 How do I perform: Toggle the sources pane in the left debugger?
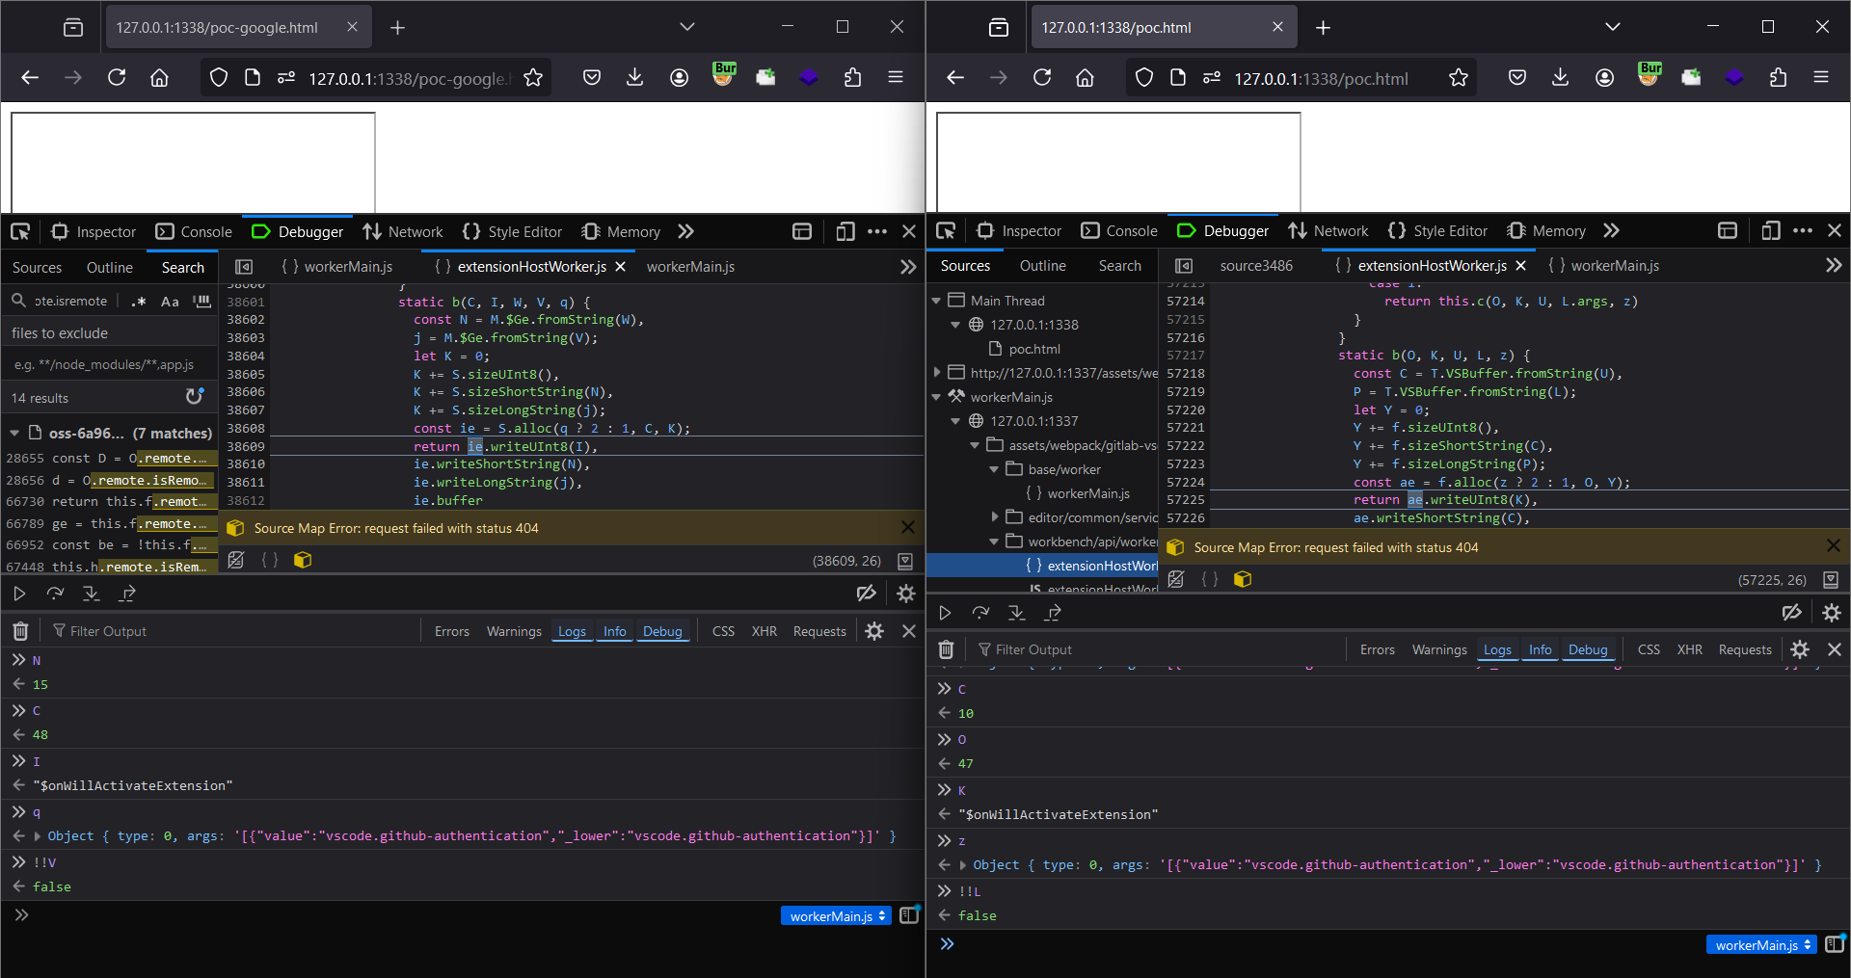click(x=244, y=267)
